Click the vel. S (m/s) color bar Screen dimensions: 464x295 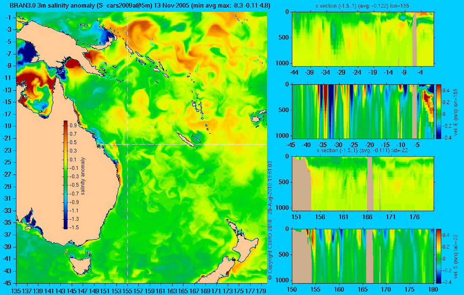coord(439,256)
